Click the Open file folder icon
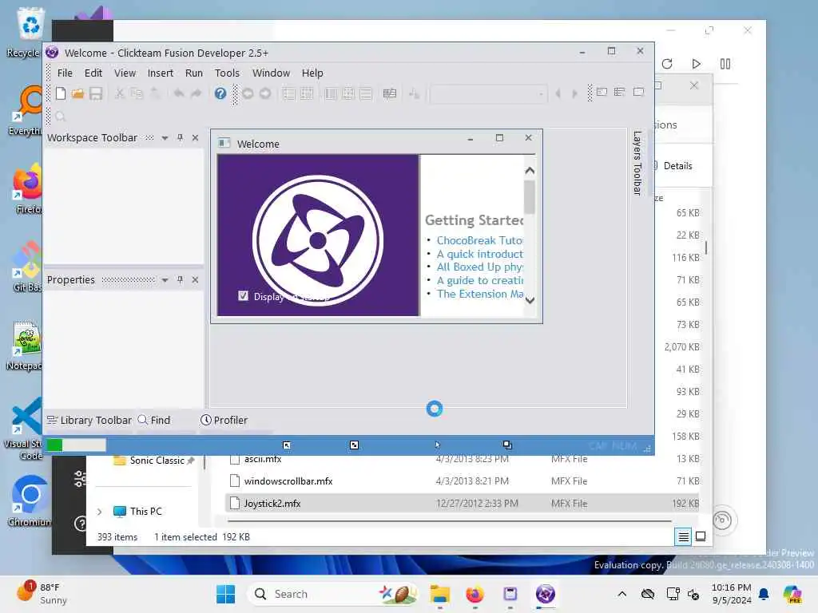This screenshot has width=818, height=613. 77,93
